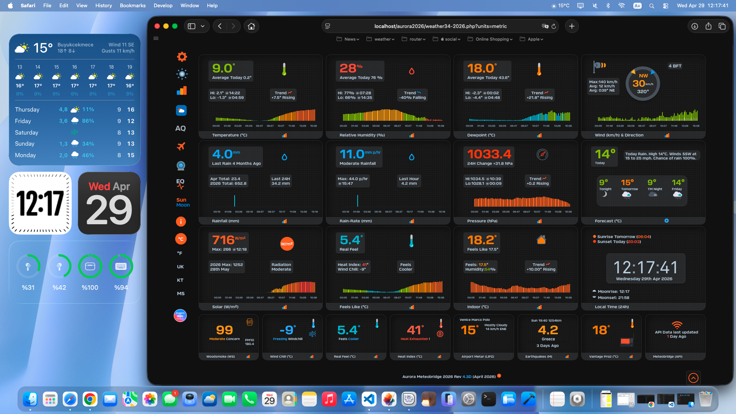Click the Aurora 2026 badge at sidebar bottom
Screen dimensions: 736x414
coord(180,315)
